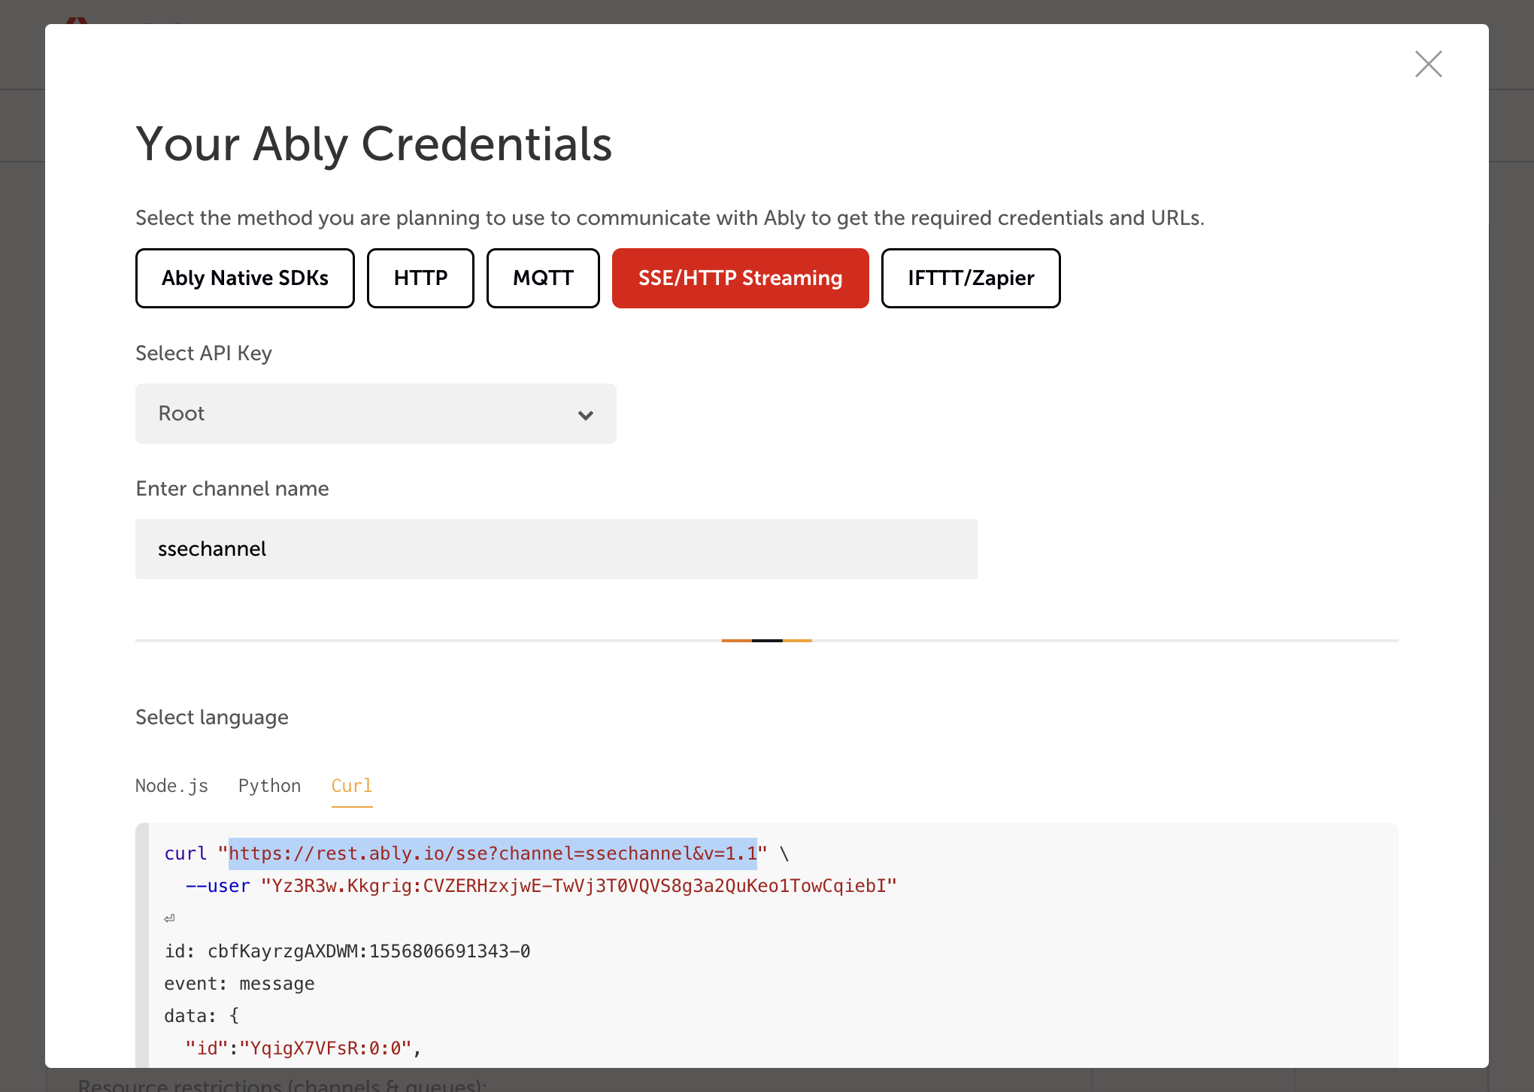Click the --user API key string
The image size is (1534, 1092).
[578, 886]
